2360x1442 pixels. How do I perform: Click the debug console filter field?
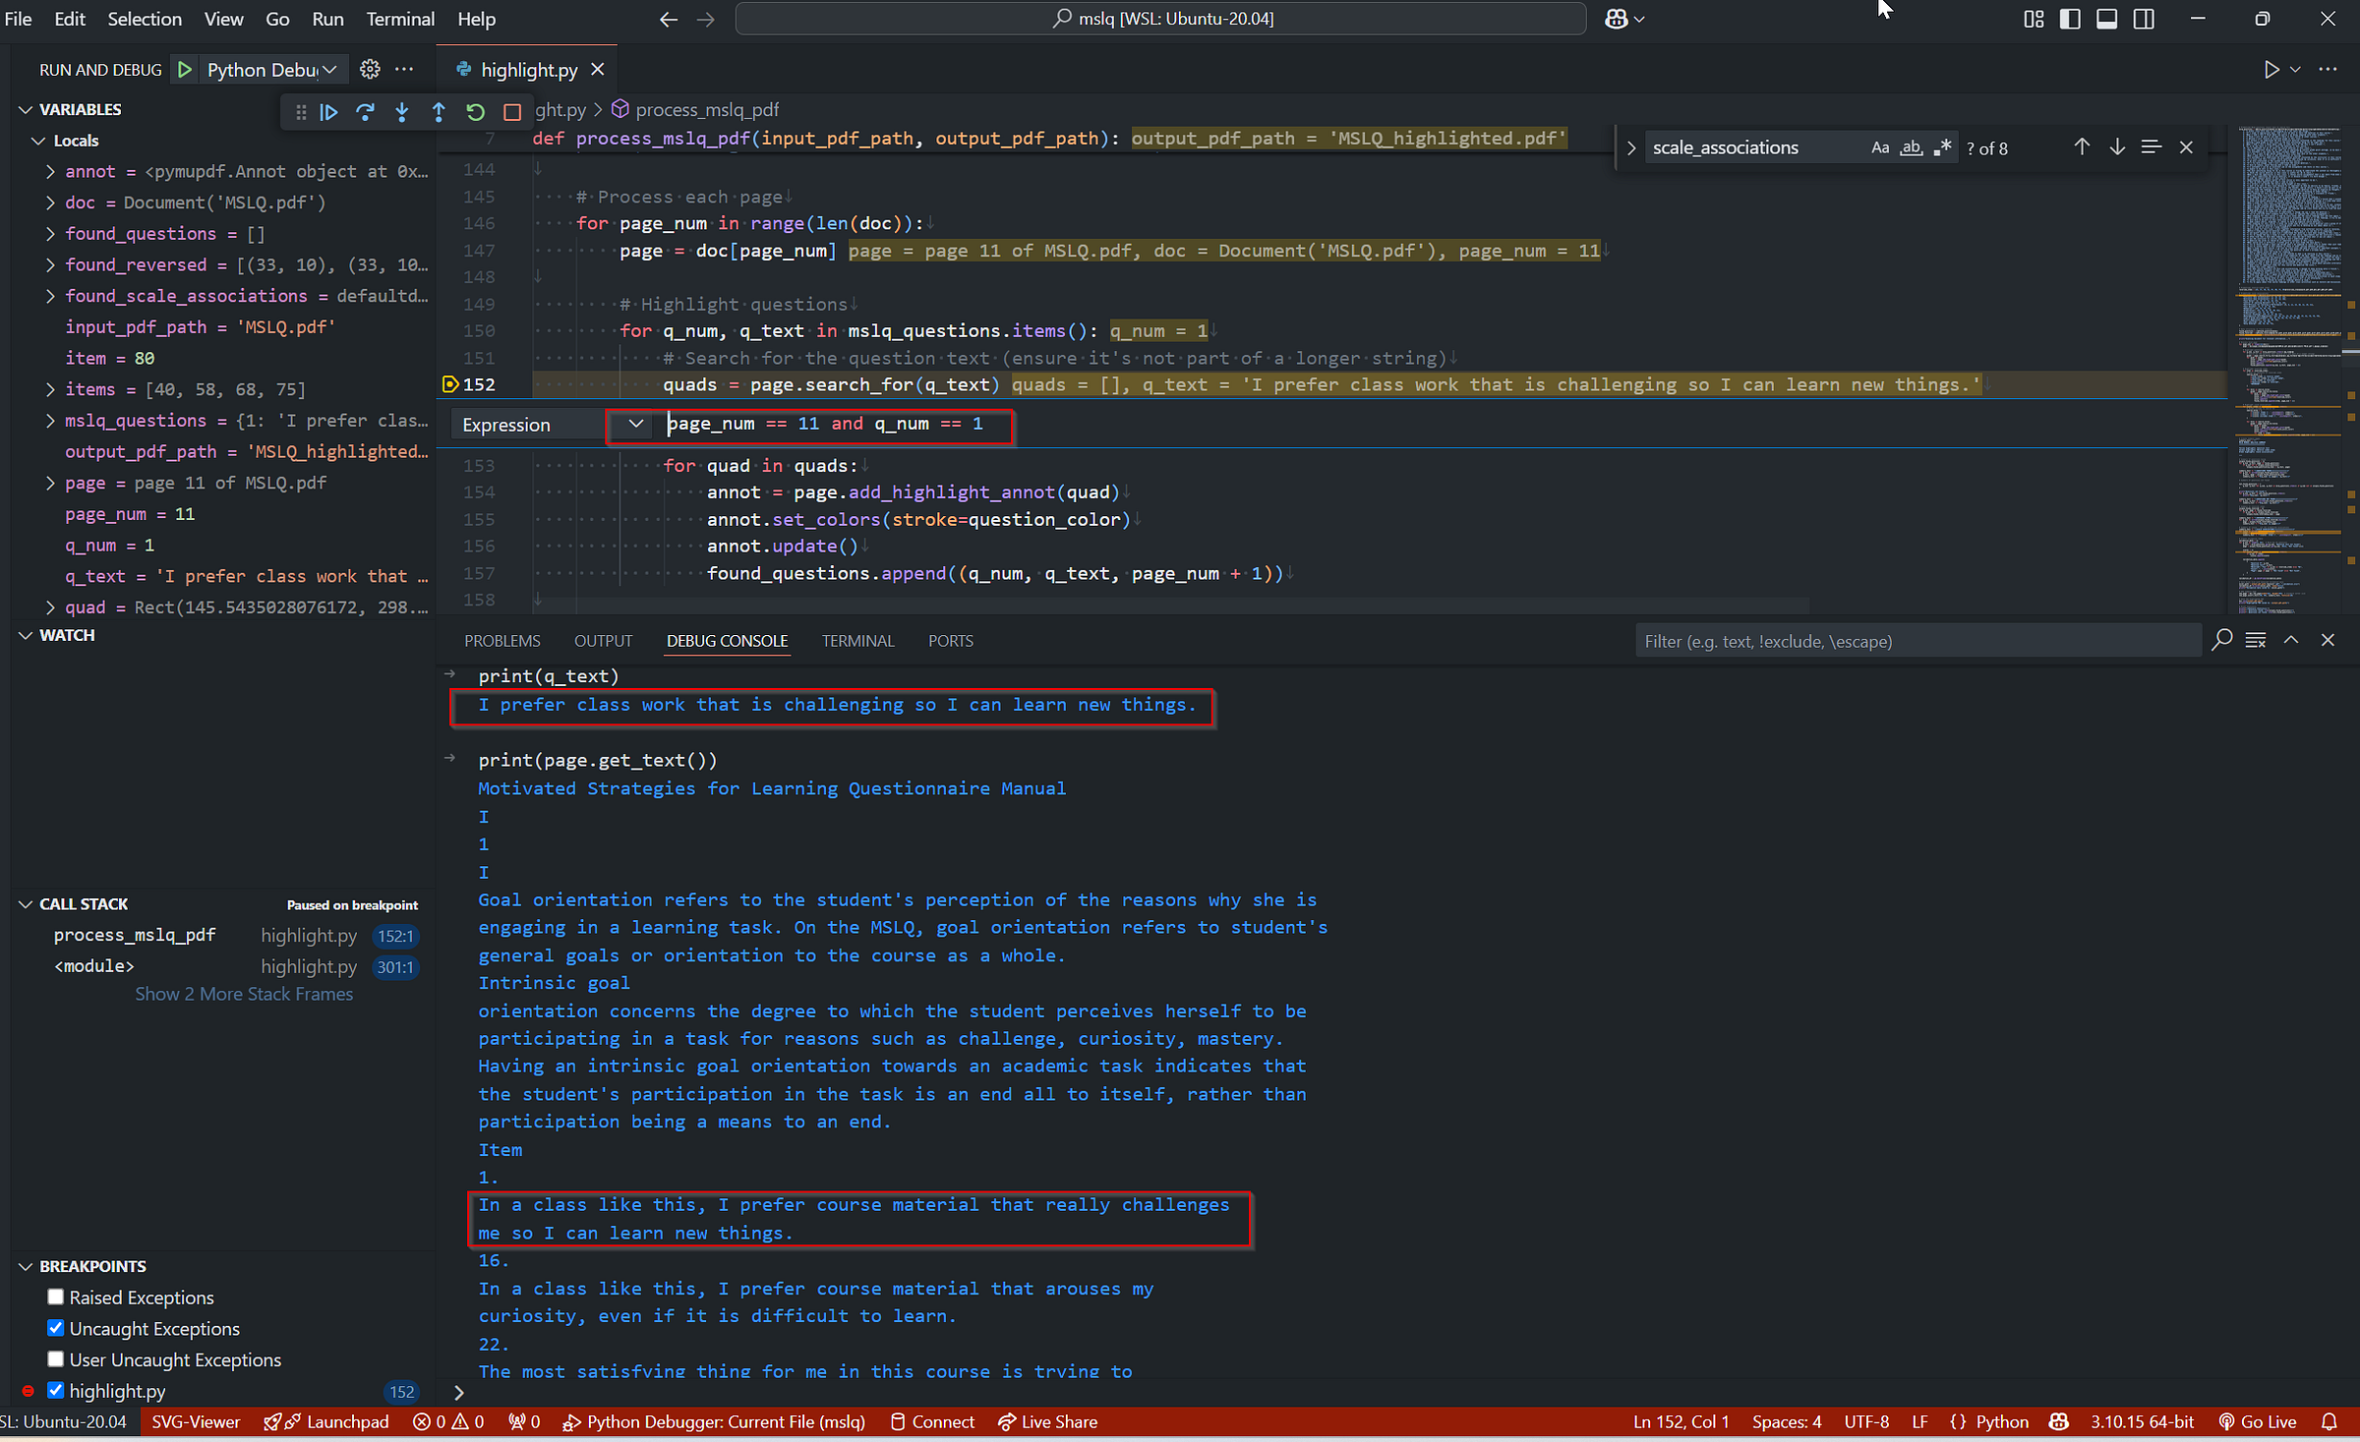(x=1917, y=641)
